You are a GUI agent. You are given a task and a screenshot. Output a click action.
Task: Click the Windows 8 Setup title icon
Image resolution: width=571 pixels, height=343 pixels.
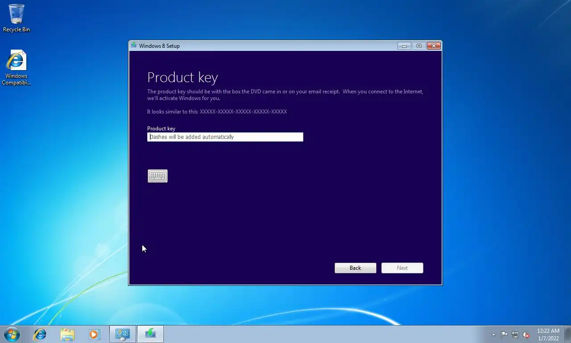133,45
